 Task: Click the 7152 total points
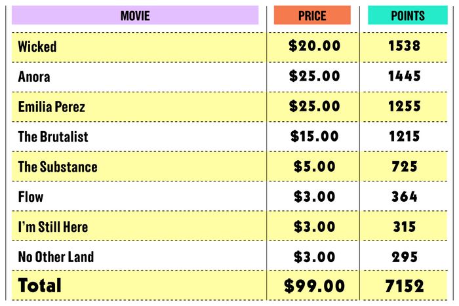click(405, 286)
